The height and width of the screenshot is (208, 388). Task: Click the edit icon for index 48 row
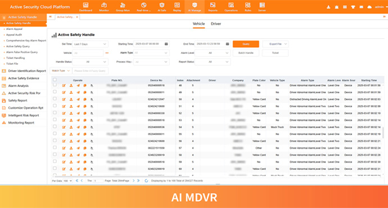point(64,85)
